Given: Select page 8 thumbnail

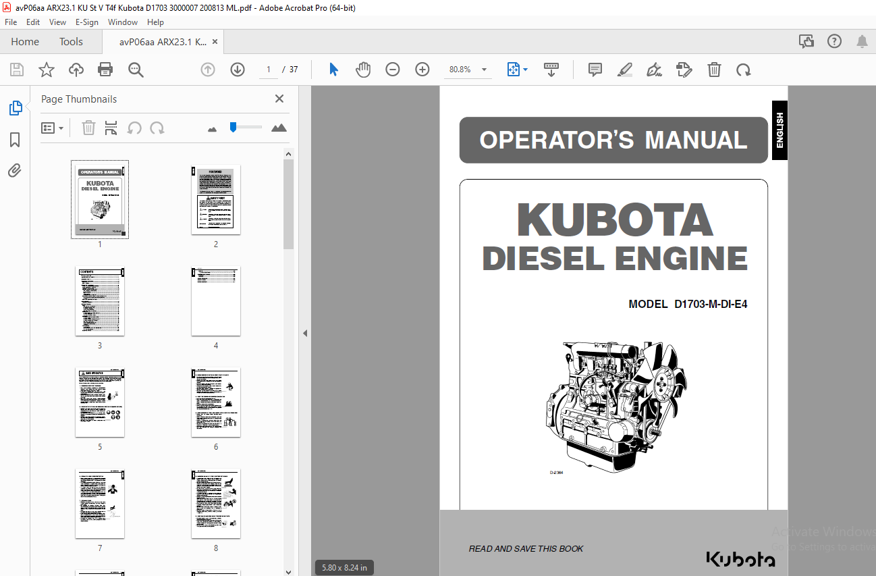Looking at the screenshot, I should pos(216,503).
